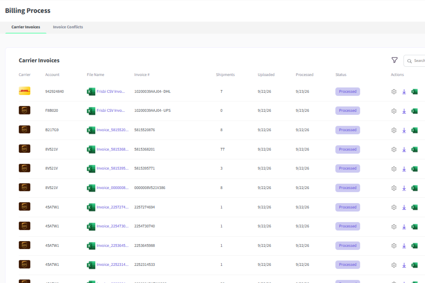Open file link Invoice_2252314...
This screenshot has height=283, width=425.
(112, 265)
